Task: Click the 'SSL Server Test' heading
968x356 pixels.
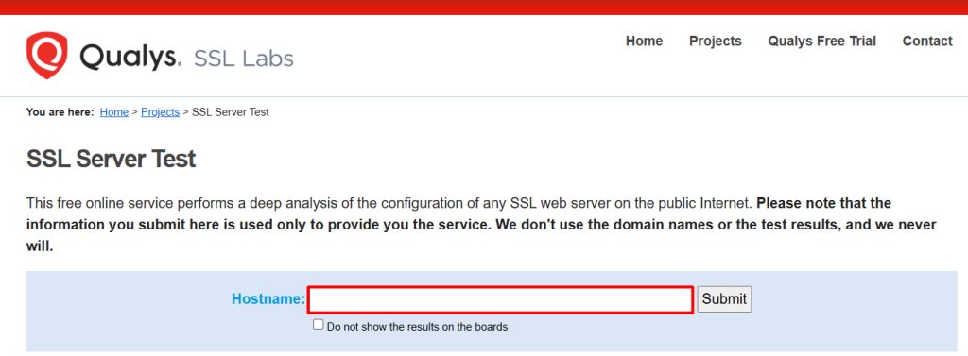Action: [112, 160]
